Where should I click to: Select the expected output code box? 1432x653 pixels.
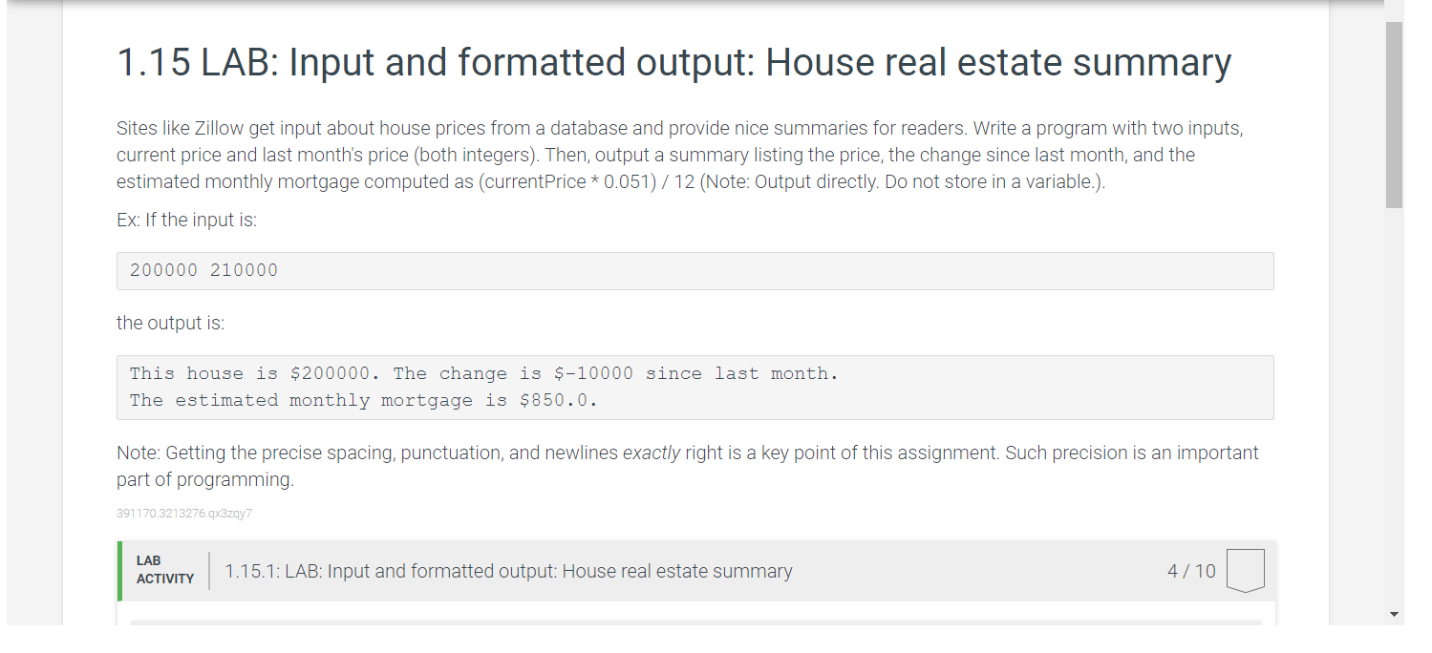coord(695,387)
